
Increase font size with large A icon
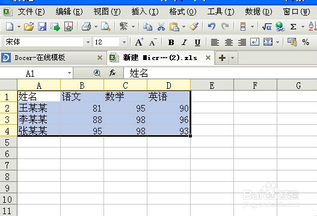pos(140,42)
